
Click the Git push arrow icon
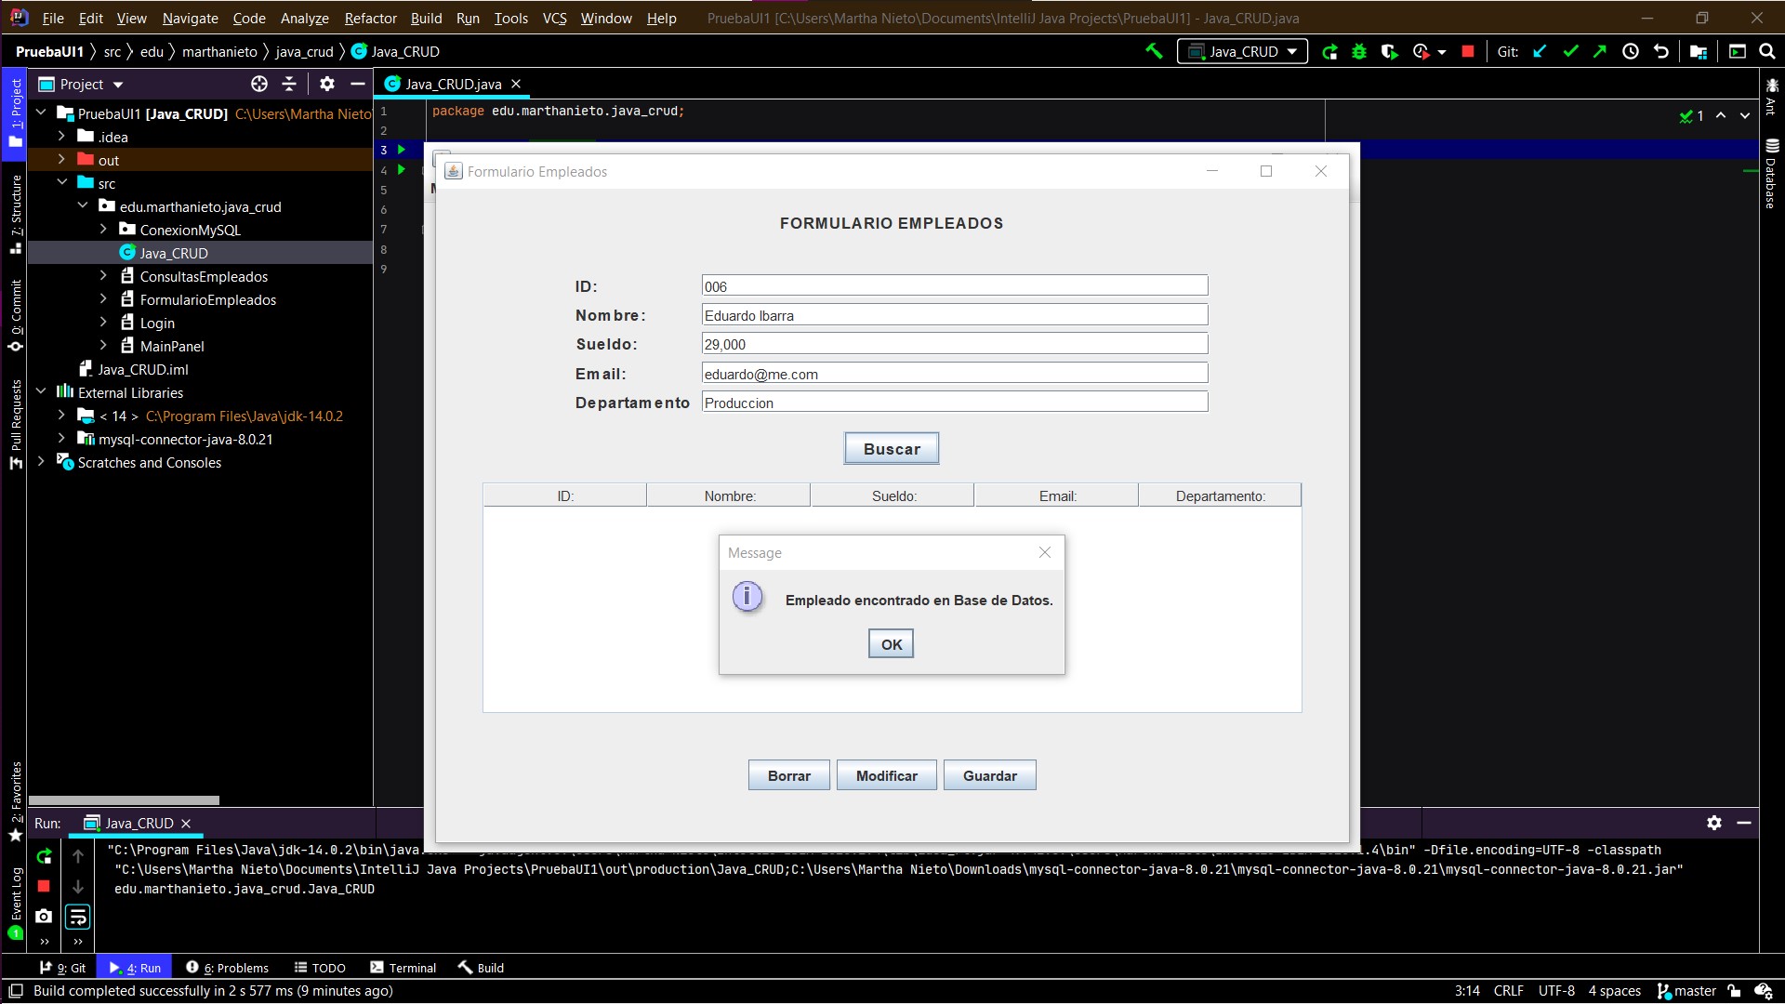[x=1600, y=51]
